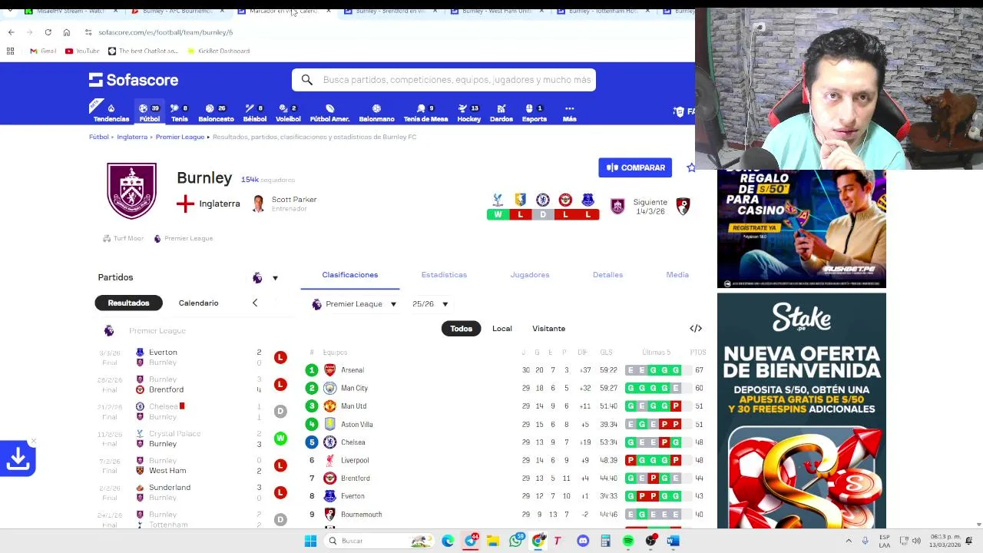Open the embed code icon for standings
This screenshot has height=553, width=983.
tap(696, 329)
